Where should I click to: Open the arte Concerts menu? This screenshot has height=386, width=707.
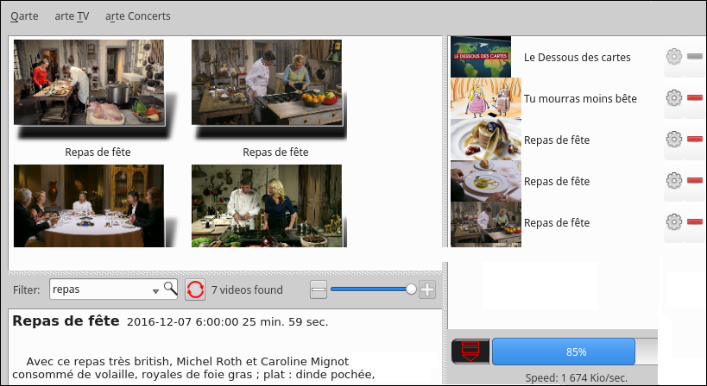click(137, 16)
